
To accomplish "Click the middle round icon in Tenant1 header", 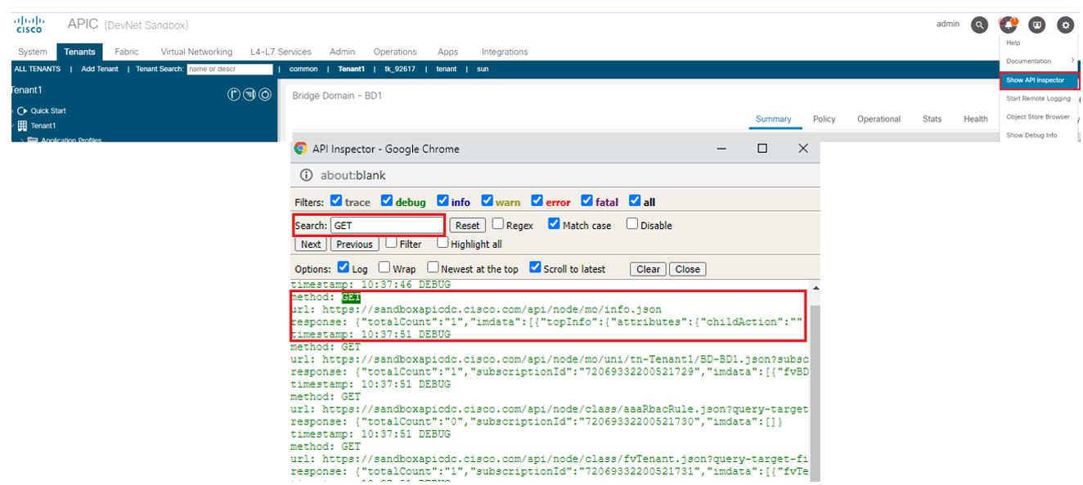I will 249,95.
